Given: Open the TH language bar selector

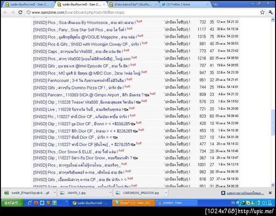Looking at the screenshot, I should coord(233,203).
